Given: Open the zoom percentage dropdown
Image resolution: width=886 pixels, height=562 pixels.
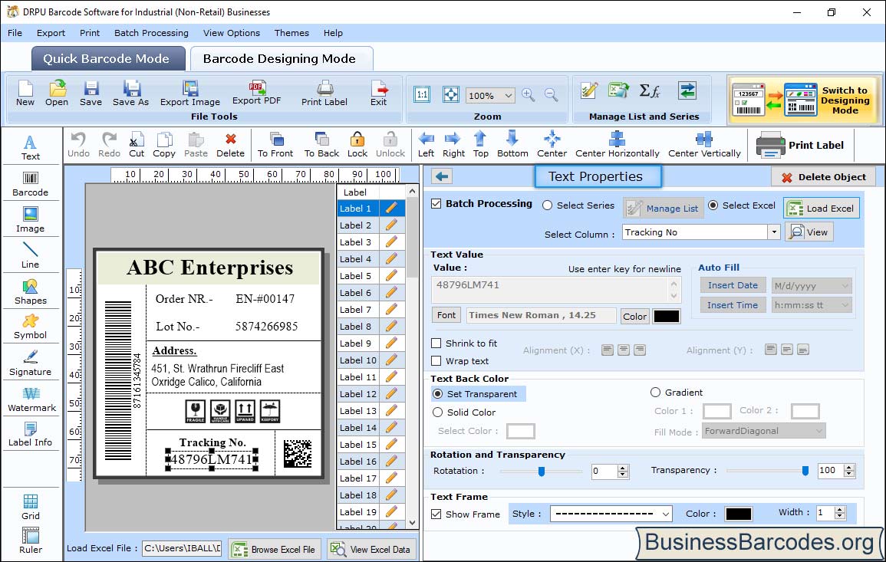Looking at the screenshot, I should pos(509,96).
